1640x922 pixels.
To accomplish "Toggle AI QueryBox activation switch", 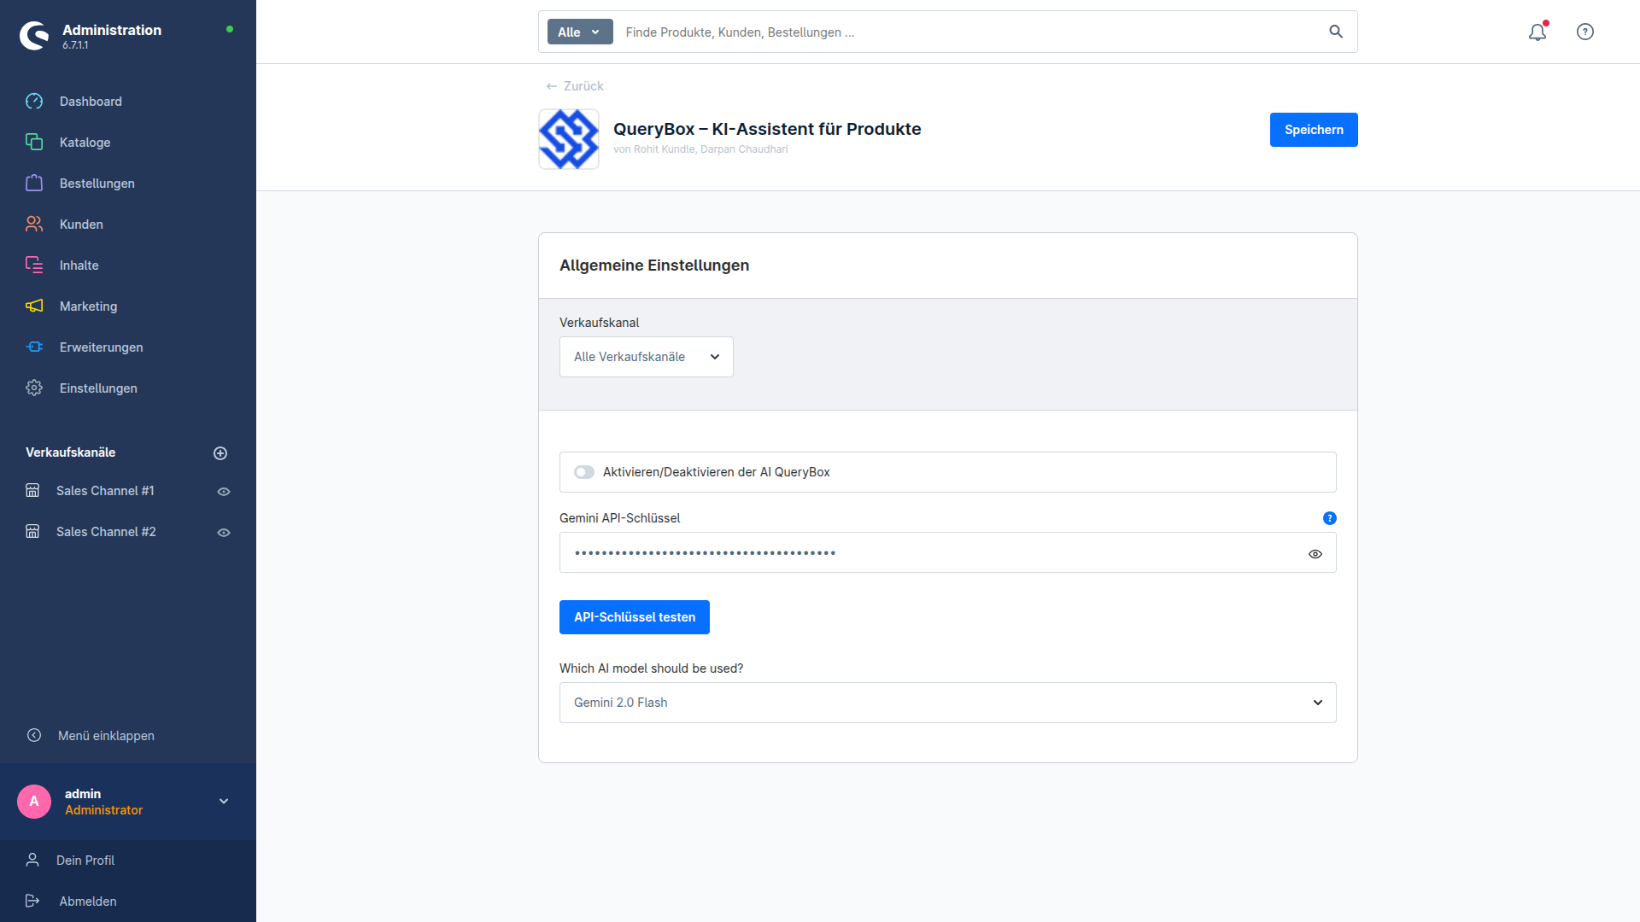I will (584, 472).
